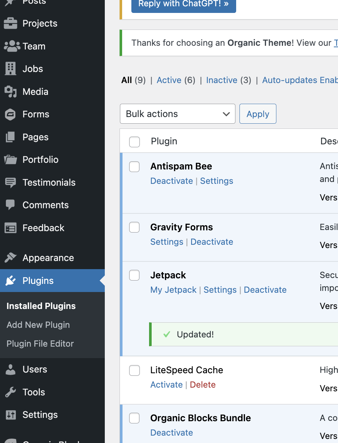
Task: Click the Jobs building icon
Action: [x=10, y=69]
